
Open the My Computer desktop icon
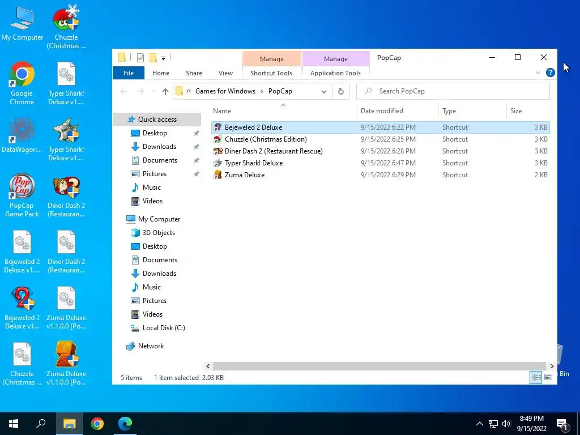click(22, 24)
